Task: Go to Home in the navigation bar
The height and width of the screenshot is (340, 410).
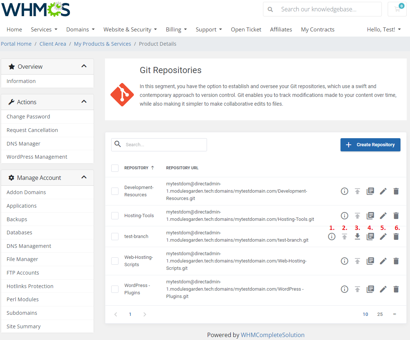Action: click(x=14, y=30)
